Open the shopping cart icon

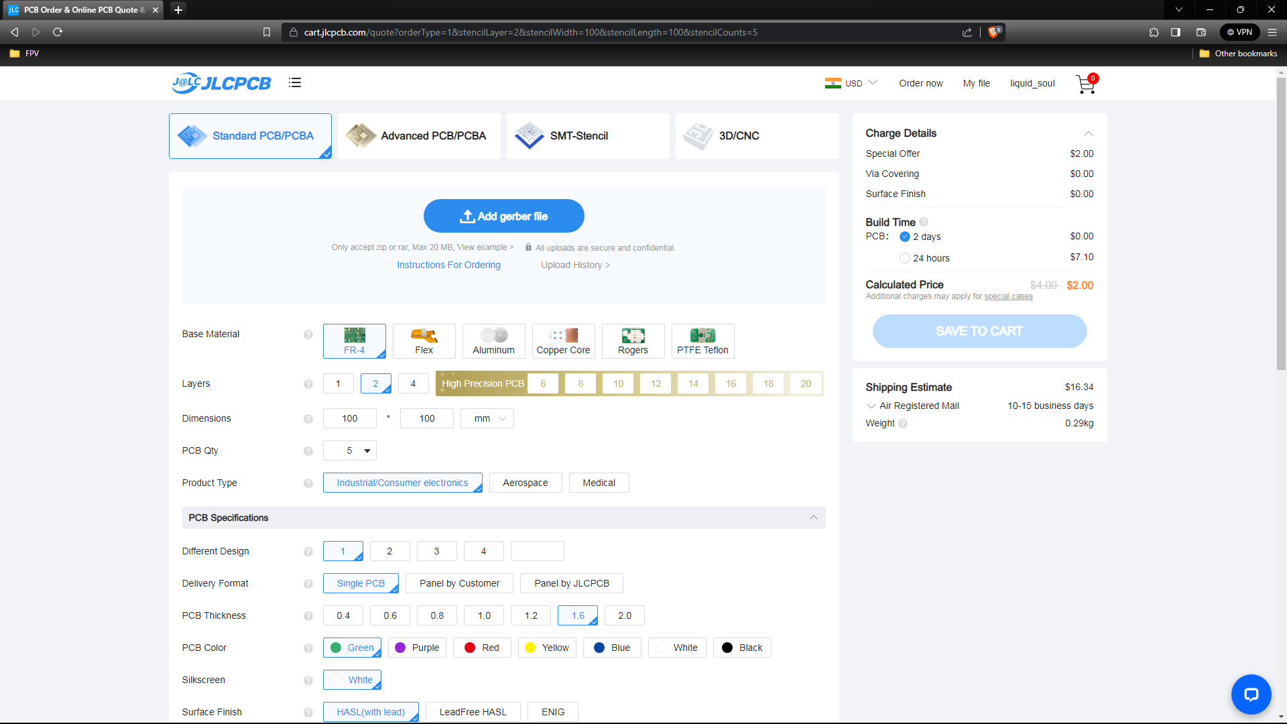click(1085, 84)
